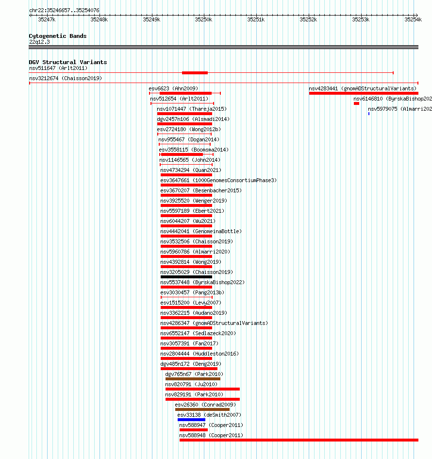Screen dimensions: 432x459
Task: Open nsv829191 (Park2010) entry
Action: [x=194, y=394]
